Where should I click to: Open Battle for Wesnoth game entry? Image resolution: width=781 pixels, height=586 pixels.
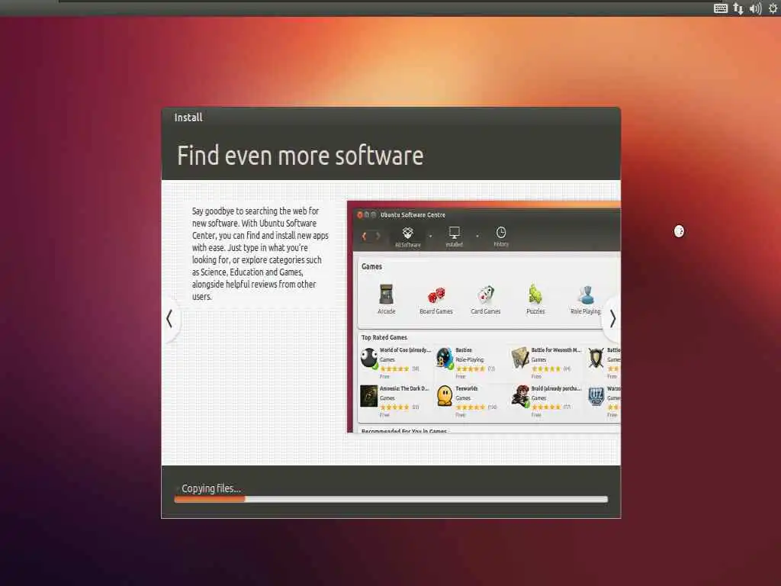(x=546, y=362)
